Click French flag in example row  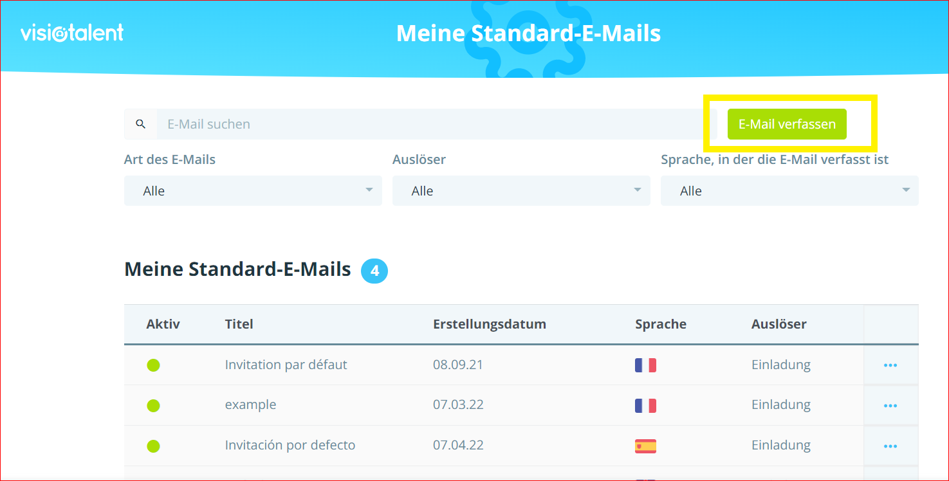click(x=645, y=406)
